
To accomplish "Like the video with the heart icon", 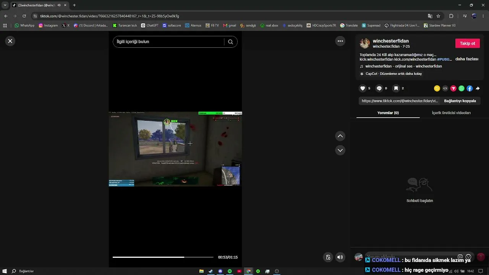I will pyautogui.click(x=363, y=88).
